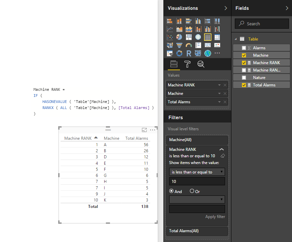The image size is (292, 242).
Task: Select the ArcGIS Maps visualization
Action: click(208, 53)
